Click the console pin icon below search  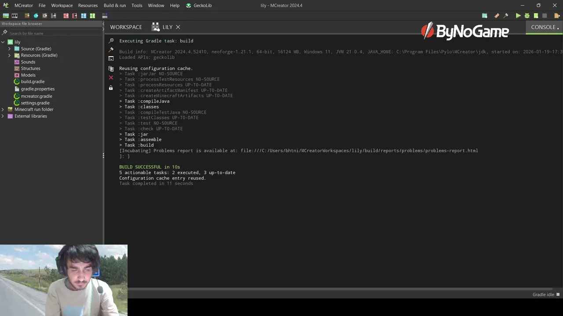111,50
